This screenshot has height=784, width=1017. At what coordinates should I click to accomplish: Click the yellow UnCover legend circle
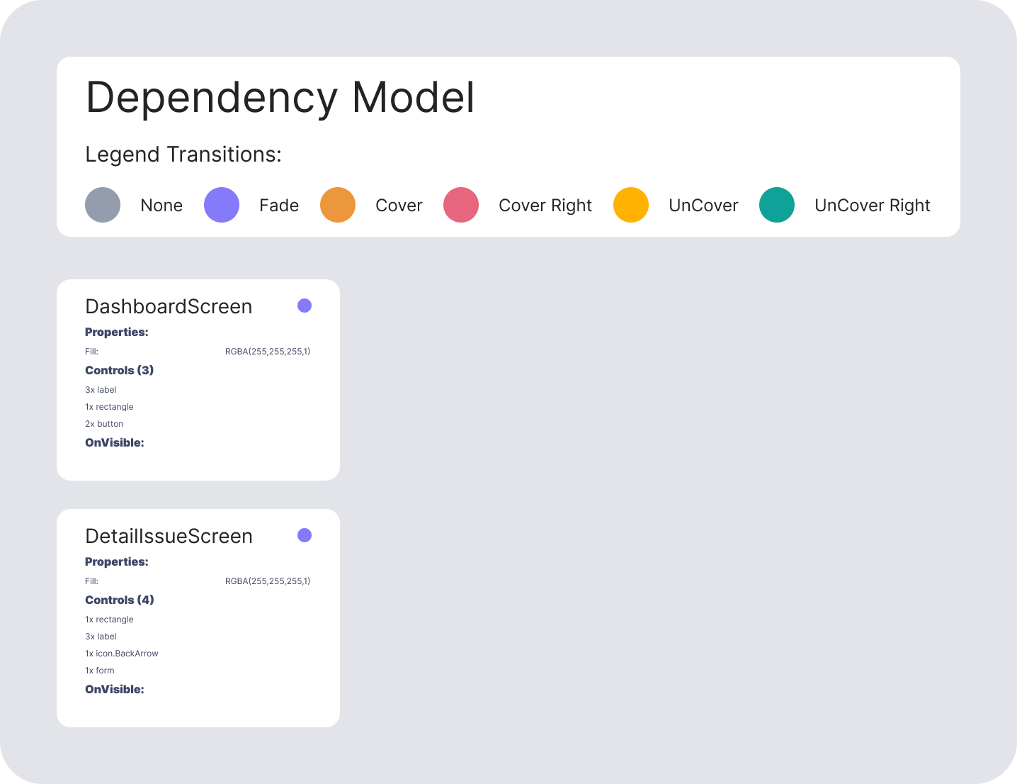631,205
